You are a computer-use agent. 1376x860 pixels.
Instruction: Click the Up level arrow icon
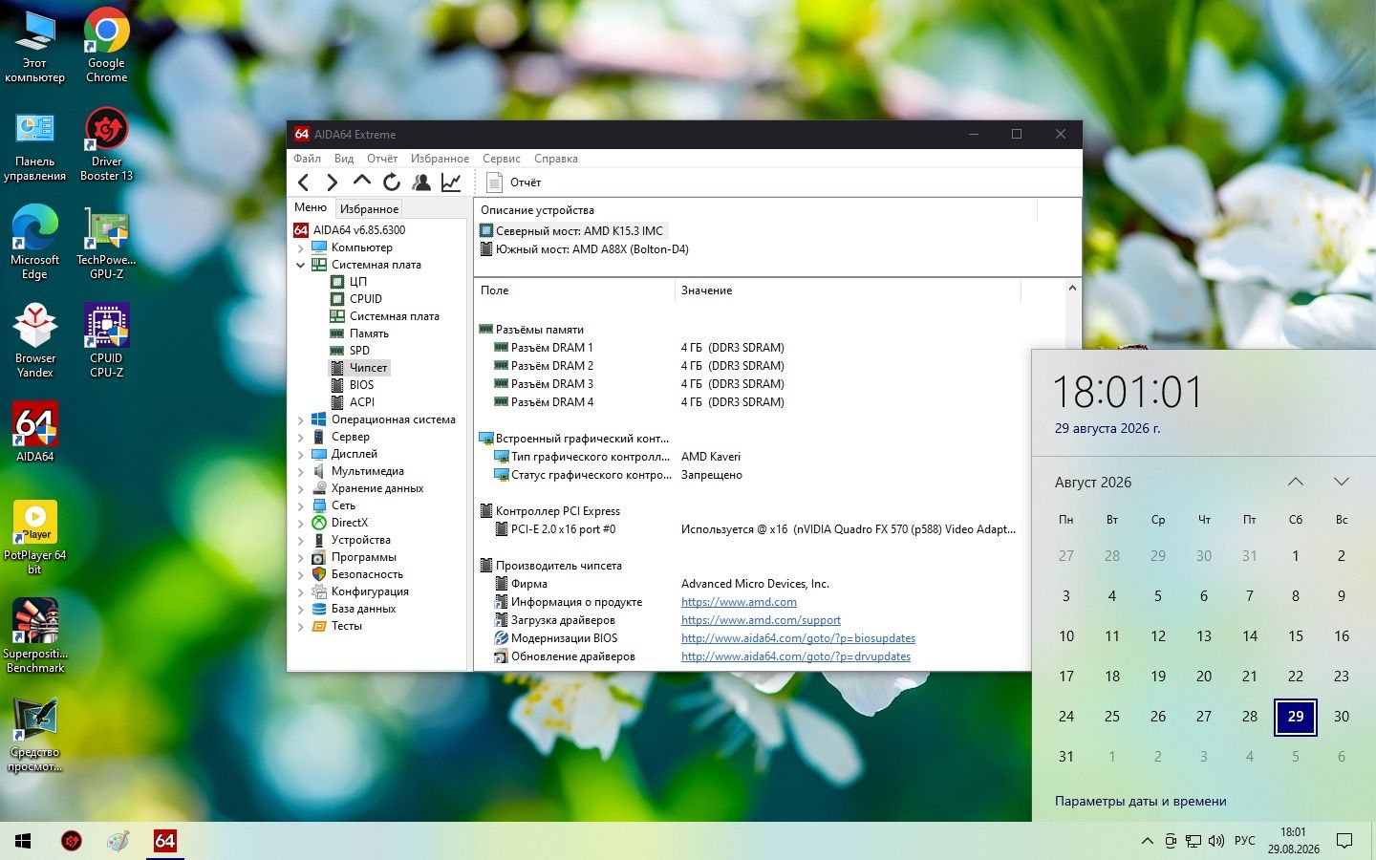[361, 181]
